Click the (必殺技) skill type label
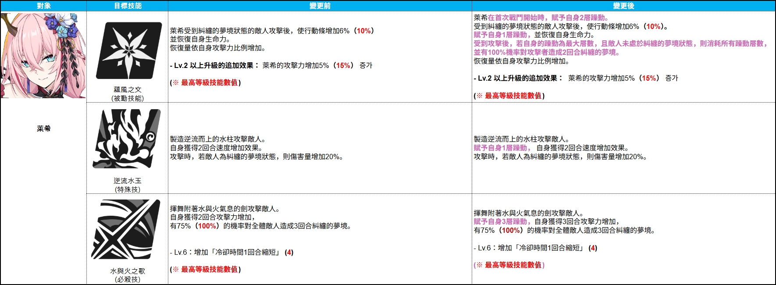This screenshot has width=776, height=285. [128, 279]
